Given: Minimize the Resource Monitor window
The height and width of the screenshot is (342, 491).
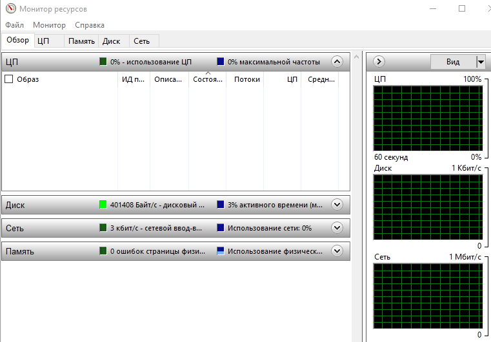Looking at the screenshot, I should [433, 8].
